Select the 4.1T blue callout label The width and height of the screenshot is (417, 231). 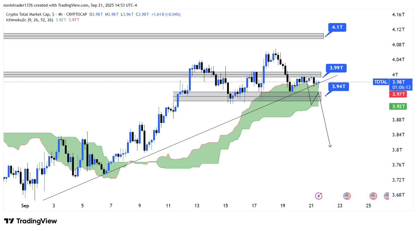pos(337,27)
